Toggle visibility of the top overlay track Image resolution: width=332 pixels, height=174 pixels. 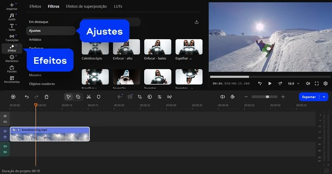click(x=5, y=116)
